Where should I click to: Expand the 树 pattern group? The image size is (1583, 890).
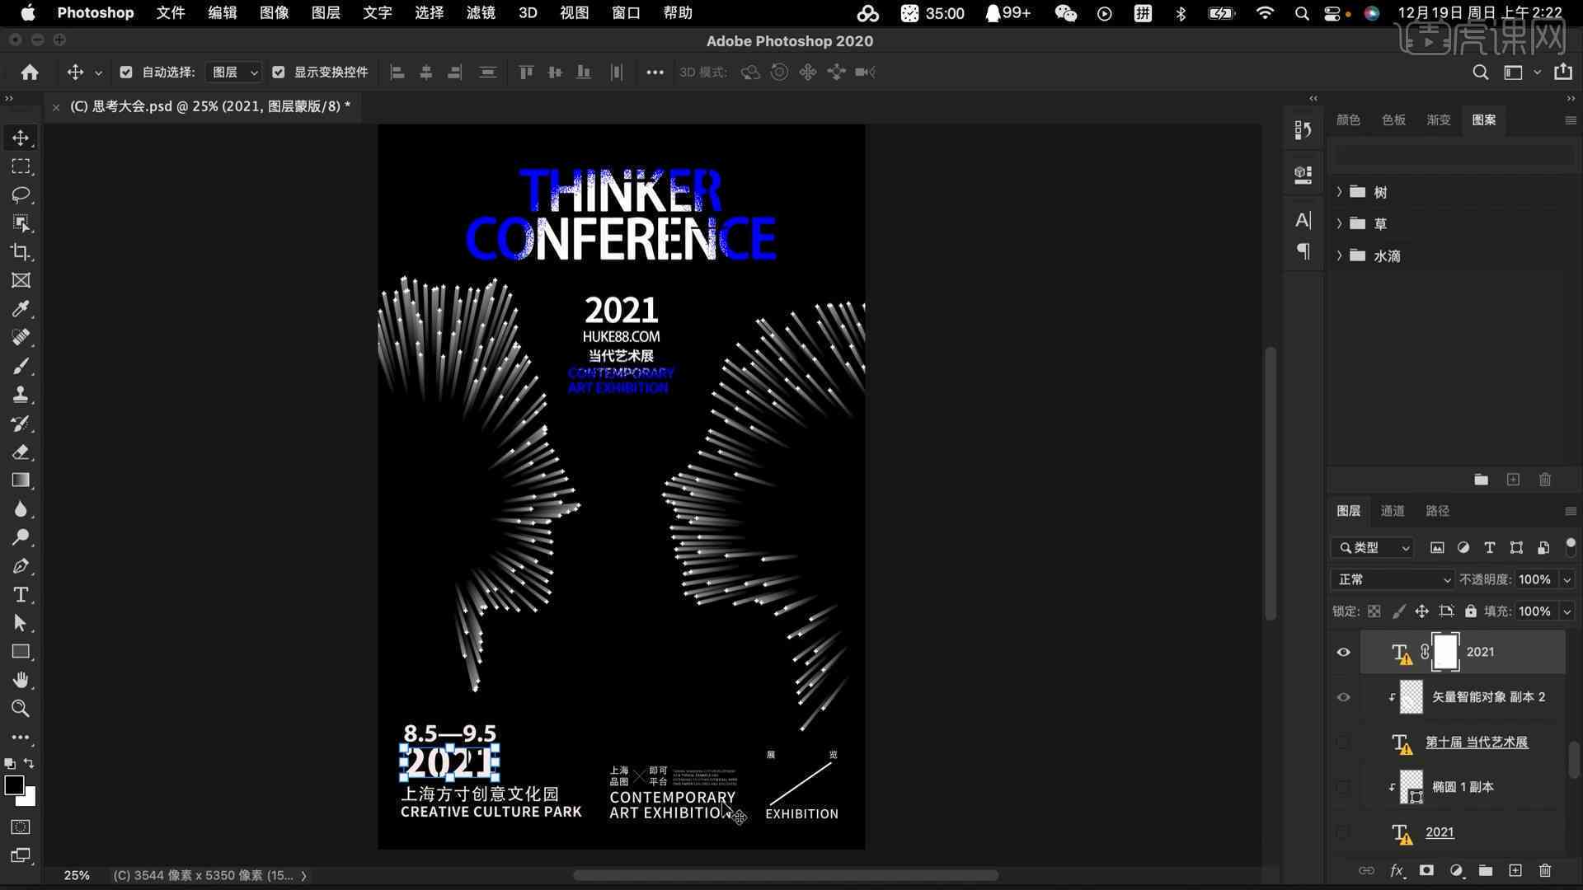pos(1341,191)
